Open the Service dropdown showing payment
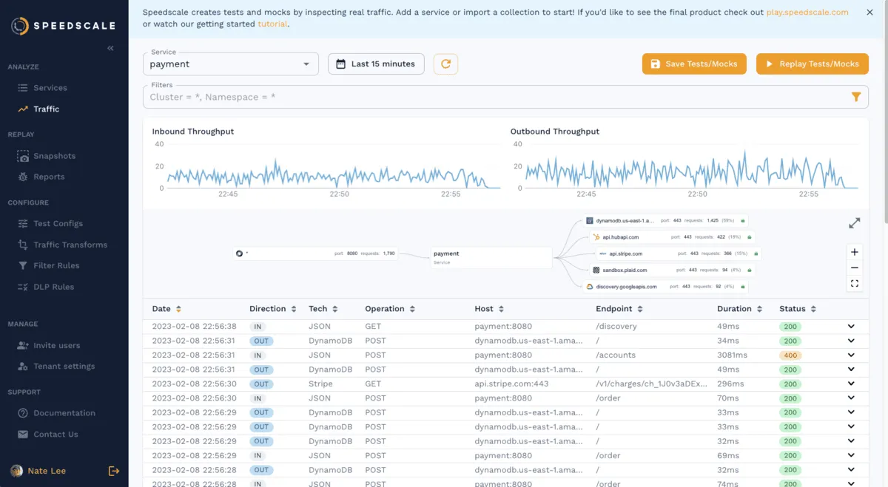The image size is (888, 487). [x=230, y=64]
